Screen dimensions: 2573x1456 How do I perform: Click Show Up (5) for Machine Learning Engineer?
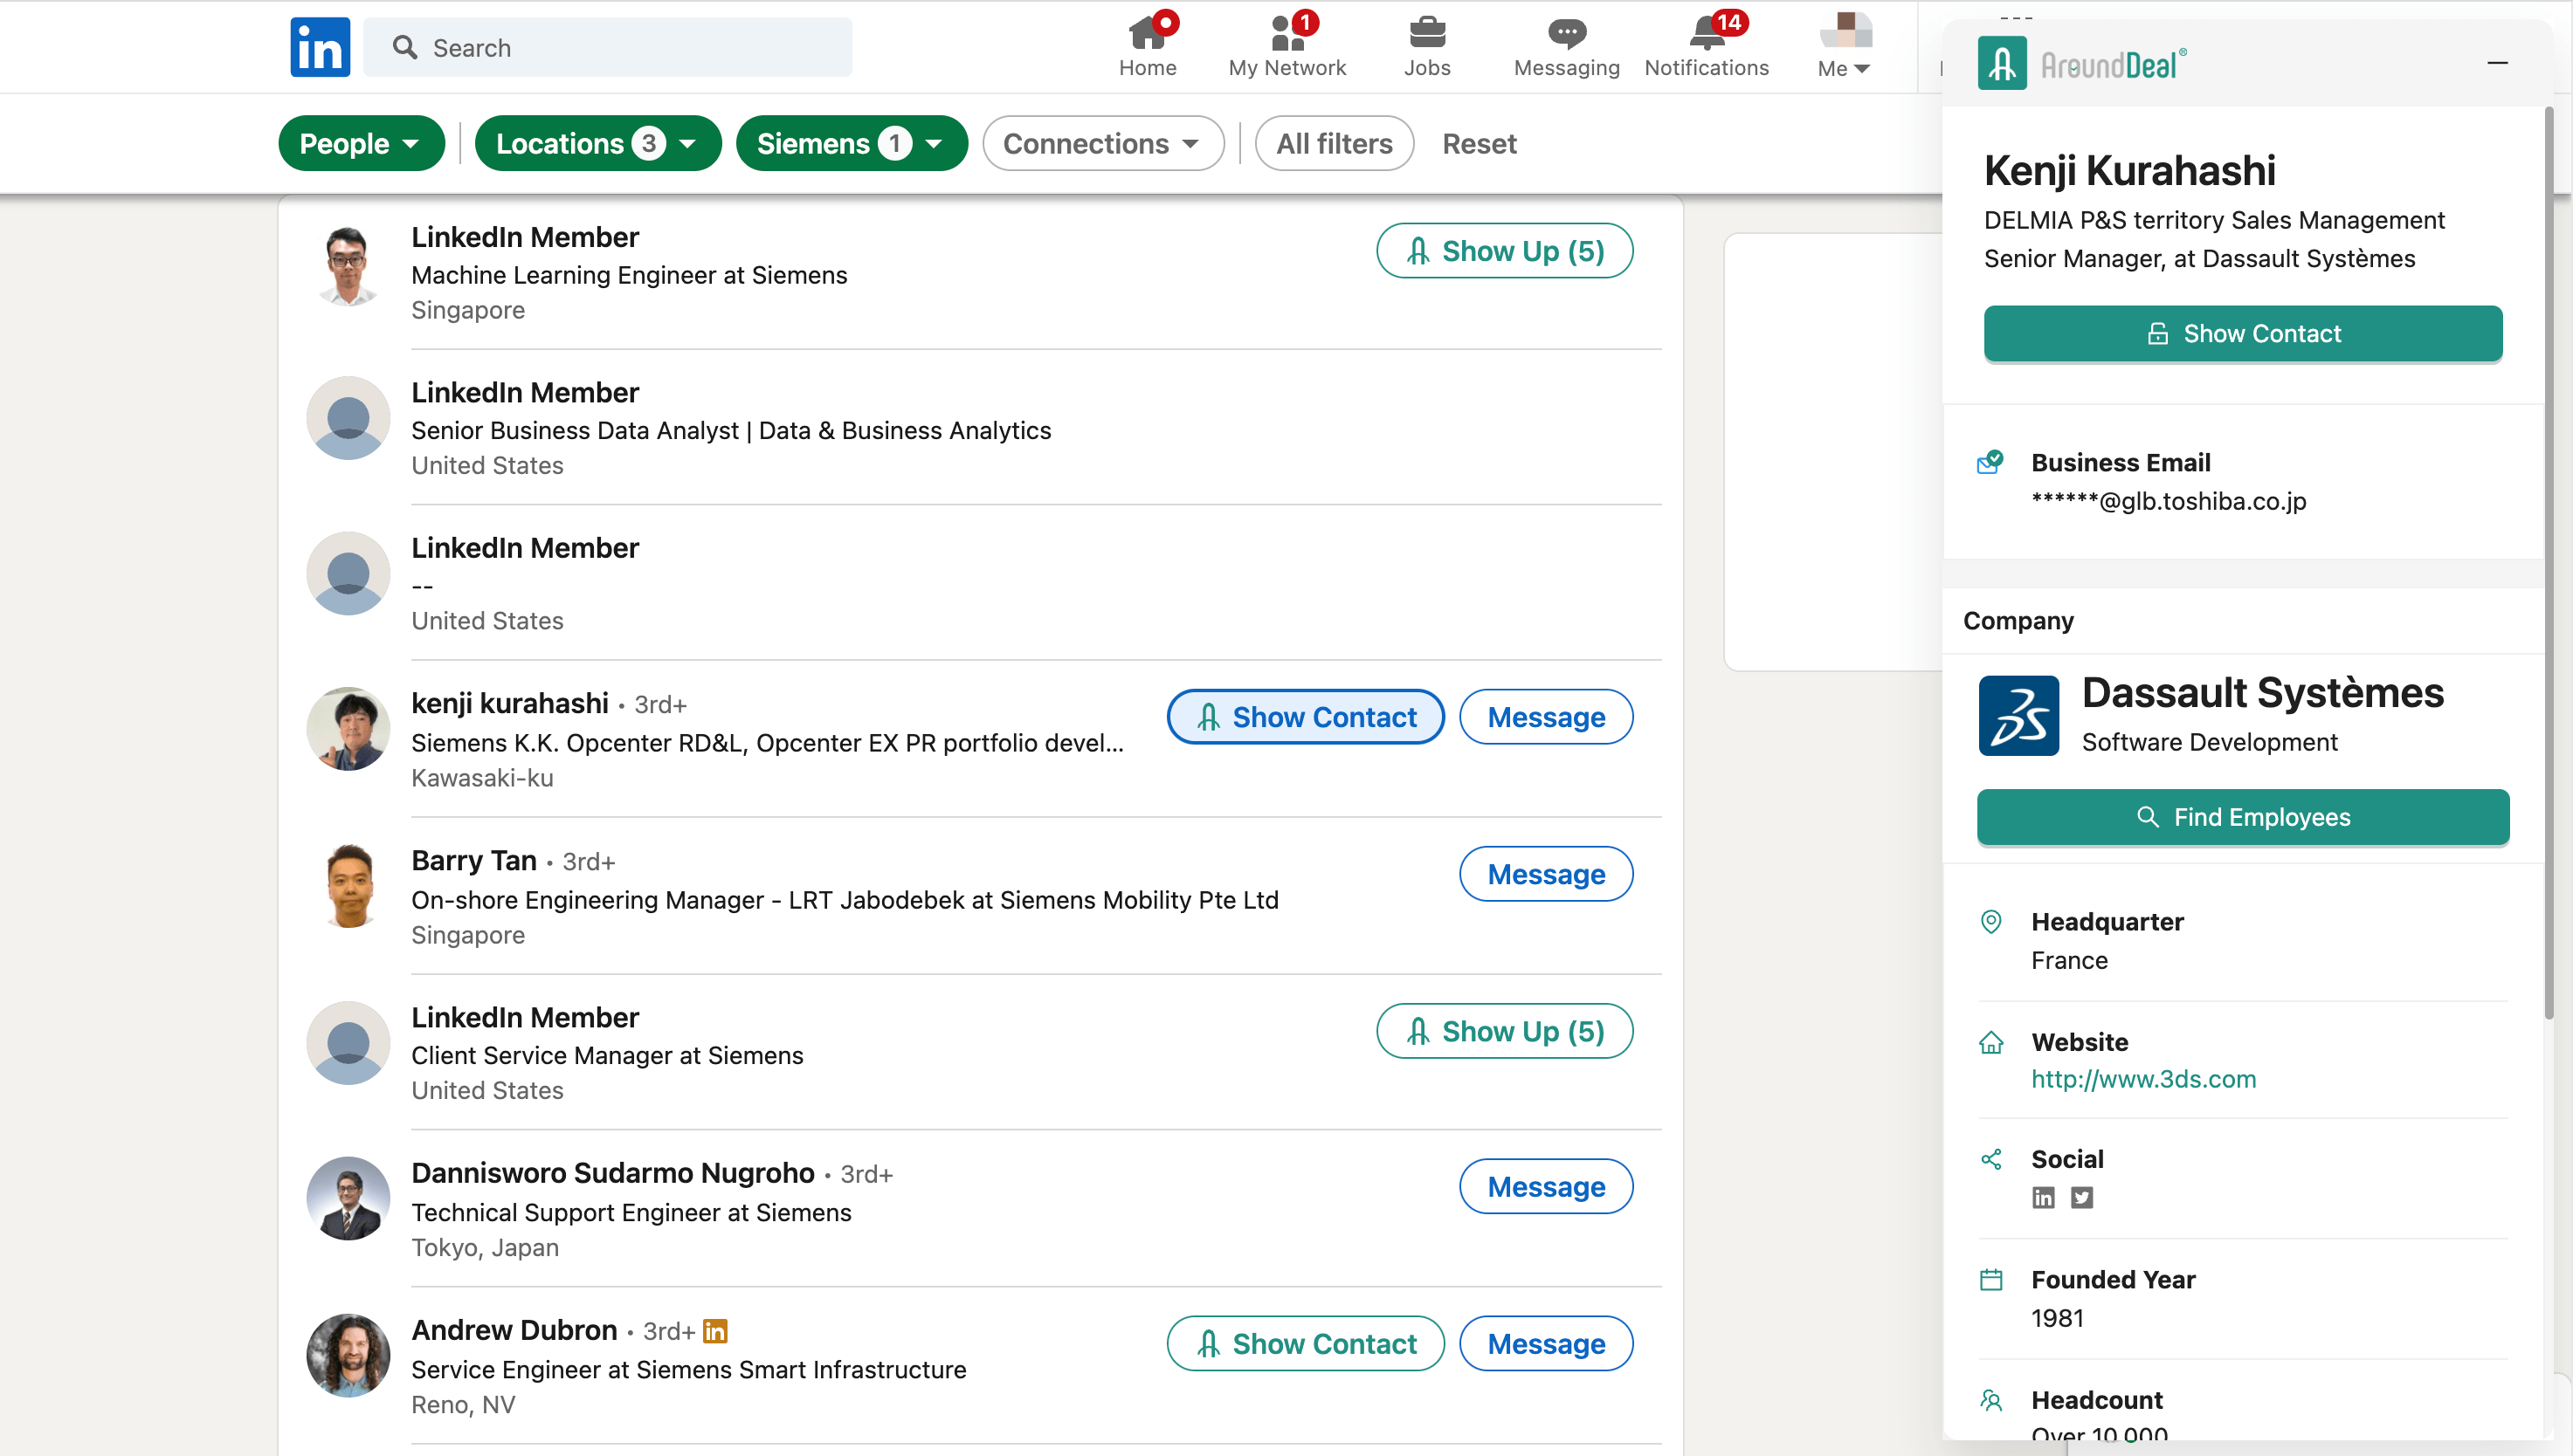[x=1504, y=250]
